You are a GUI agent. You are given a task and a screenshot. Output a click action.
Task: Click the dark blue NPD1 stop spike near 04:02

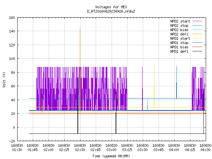coord(177,82)
